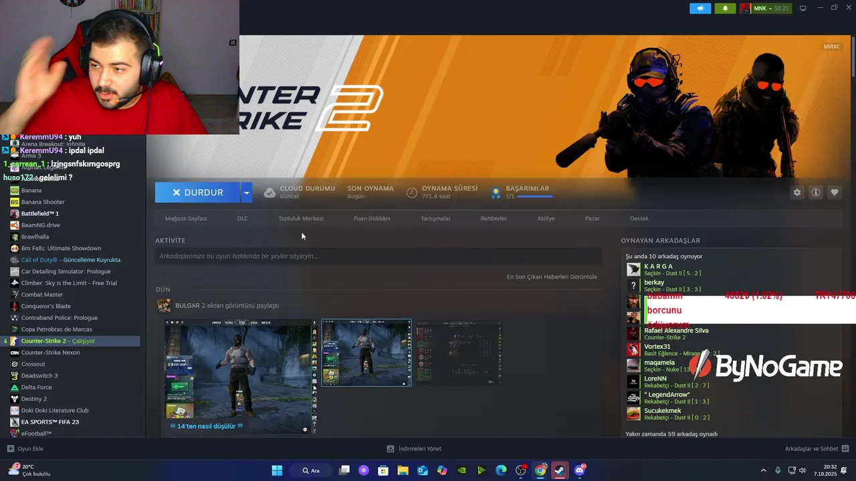Select Call of Duty® in library list
Screen dimensions: 856x481
click(72, 260)
